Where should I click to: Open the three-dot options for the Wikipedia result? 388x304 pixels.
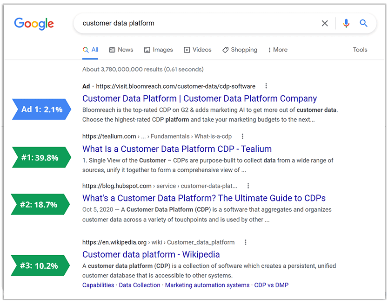246,242
